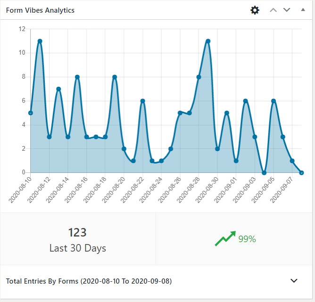Select the data point on 2020-08-12

tap(49, 137)
